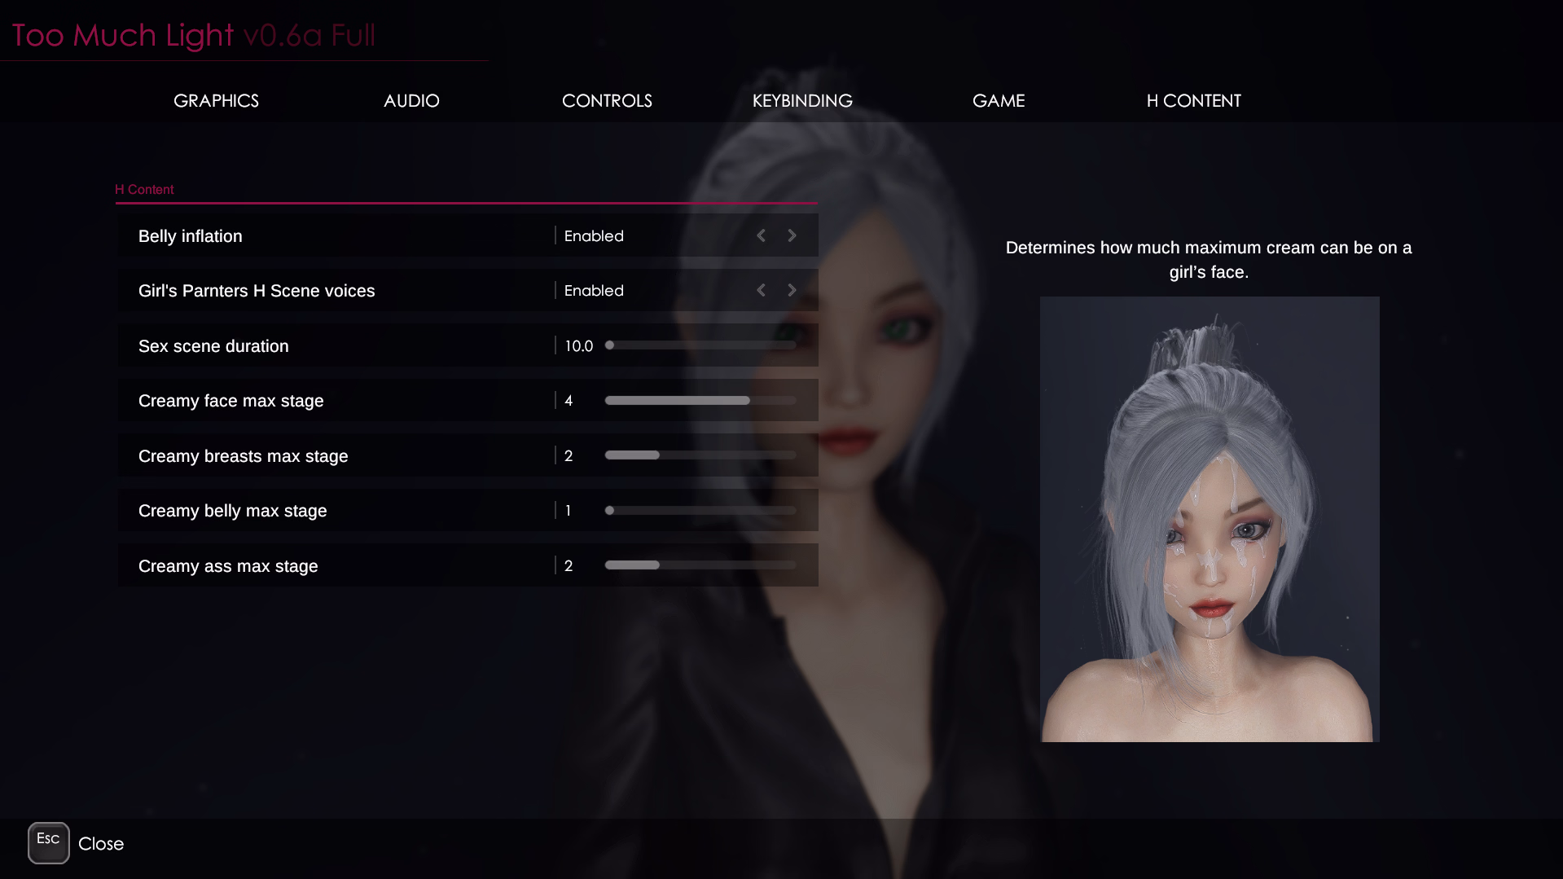Viewport: 1563px width, 879px height.
Task: Click the left arrow on Belly inflation setting
Action: pos(761,235)
